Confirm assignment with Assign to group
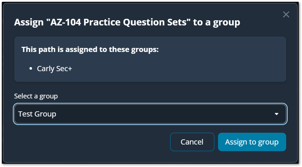Screen dimensions: 302x167 tap(252, 142)
